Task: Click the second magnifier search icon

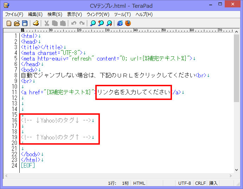Action: tap(101, 24)
